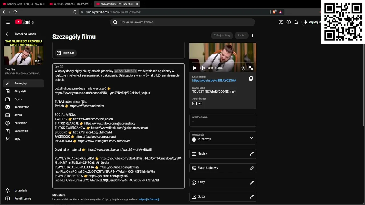
Task: Click the Klipy scissors icon in the sidebar
Action: [x=8, y=139]
